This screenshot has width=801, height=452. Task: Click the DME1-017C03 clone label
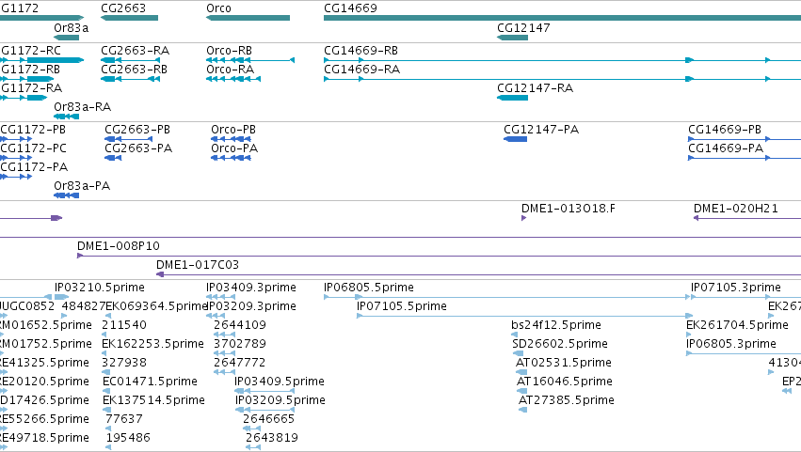[197, 265]
